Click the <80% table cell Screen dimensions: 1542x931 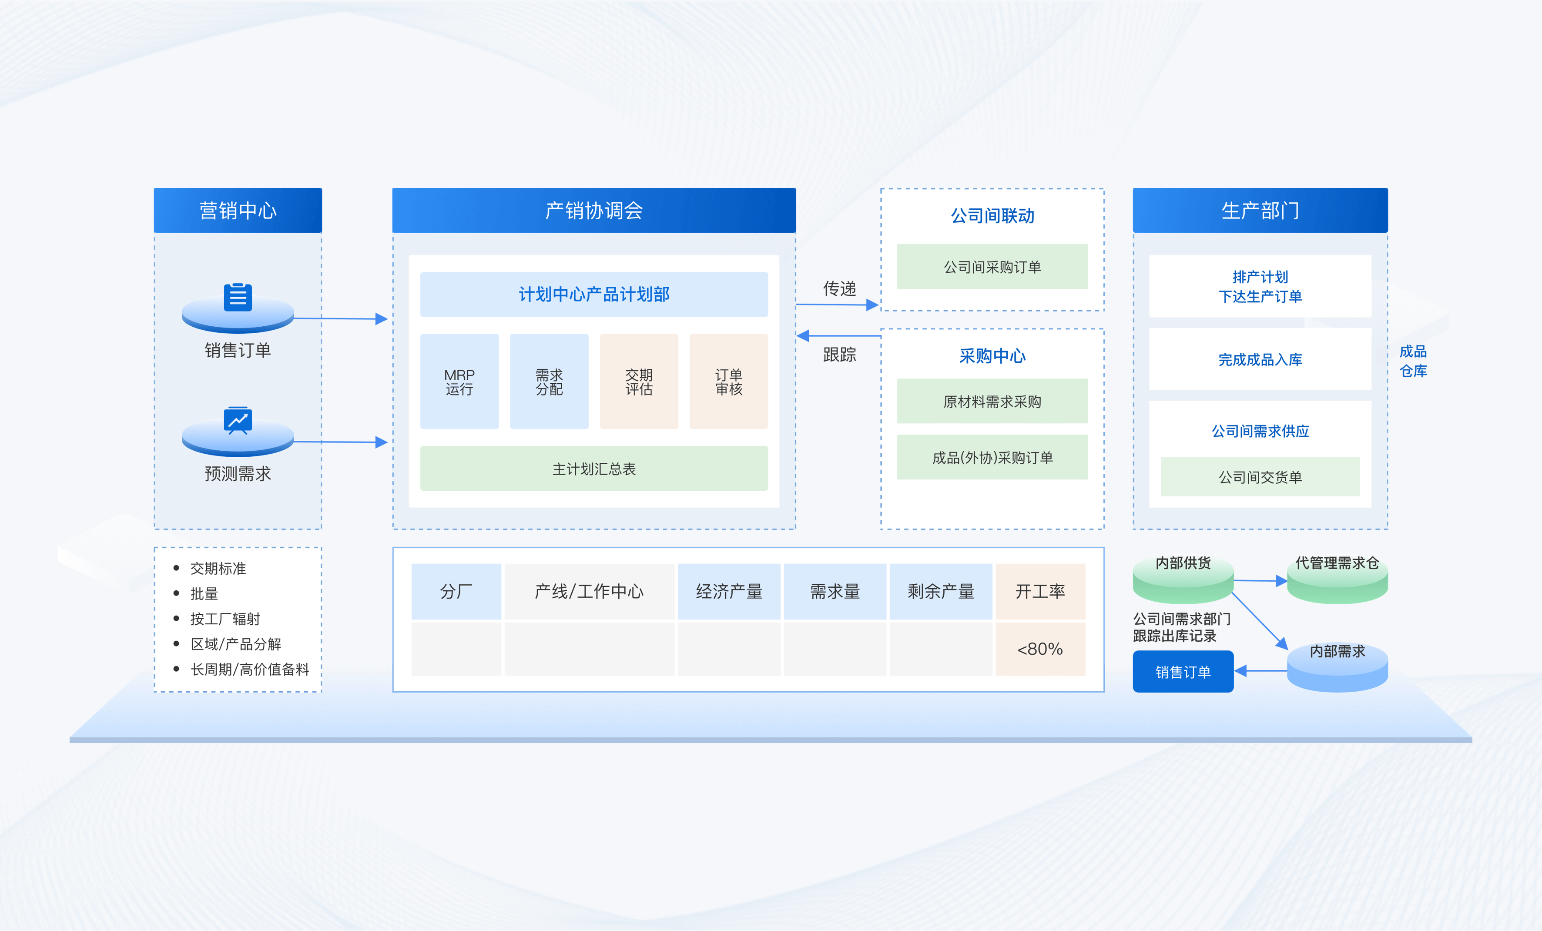1040,649
